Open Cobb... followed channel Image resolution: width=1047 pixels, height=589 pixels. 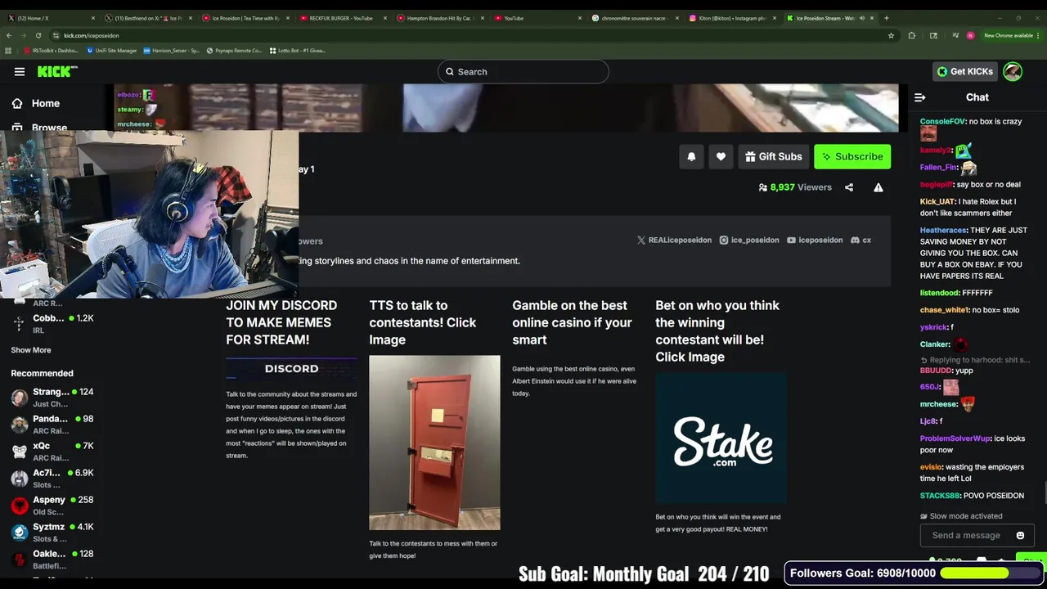tap(53, 324)
